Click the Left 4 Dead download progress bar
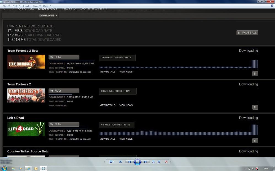 (x=179, y=133)
